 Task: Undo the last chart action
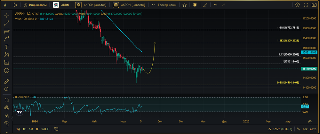coord(215,5)
